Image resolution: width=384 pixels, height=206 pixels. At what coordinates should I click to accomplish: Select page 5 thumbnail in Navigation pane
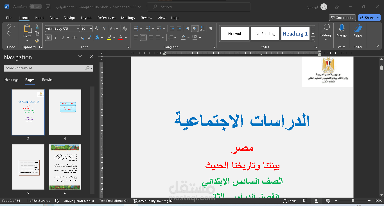click(28, 167)
